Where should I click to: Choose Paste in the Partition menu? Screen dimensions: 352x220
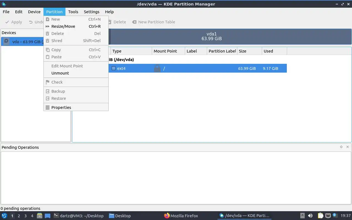[76, 57]
